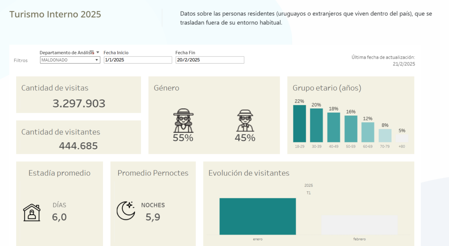Viewport: 449px width, 246px height.
Task: Select the 18-29 age group bar
Action: 299,124
